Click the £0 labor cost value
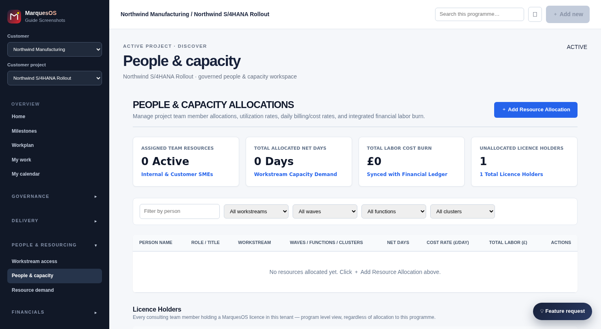601x329 pixels. (x=374, y=161)
